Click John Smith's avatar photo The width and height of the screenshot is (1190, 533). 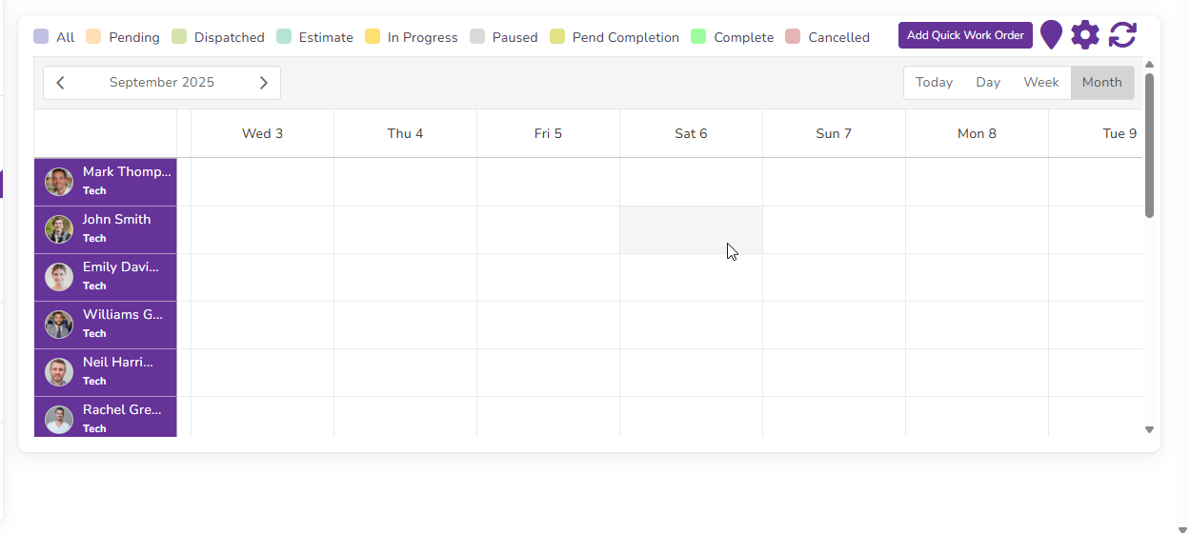[59, 229]
